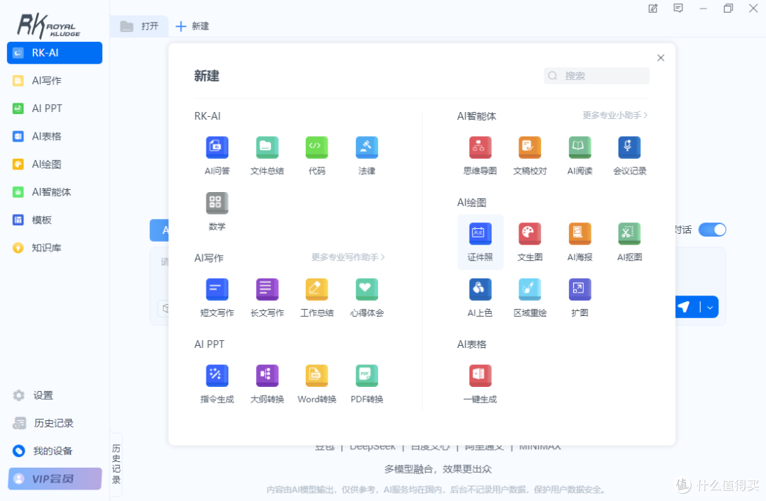Click the edit note icon in title bar
766x501 pixels.
pyautogui.click(x=653, y=9)
